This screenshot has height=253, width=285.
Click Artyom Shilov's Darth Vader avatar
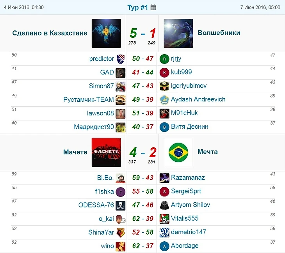pyautogui.click(x=164, y=205)
